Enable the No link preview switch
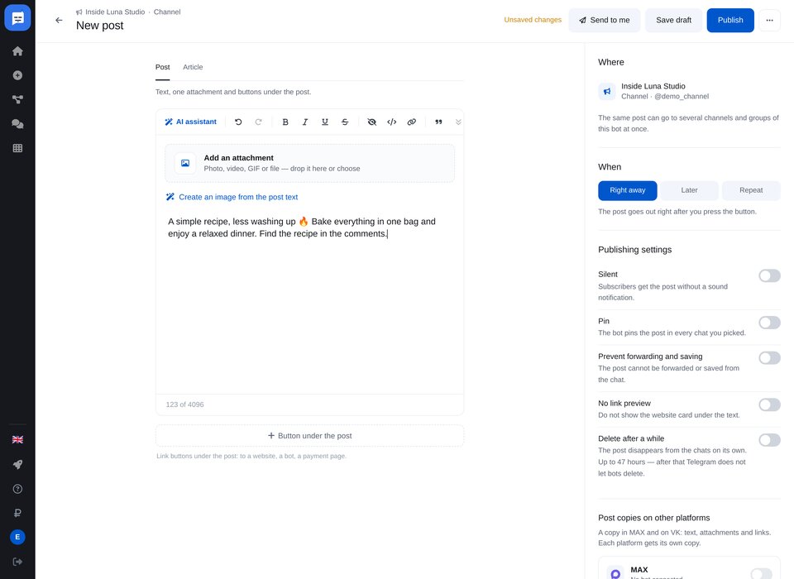The image size is (794, 579). click(x=769, y=404)
